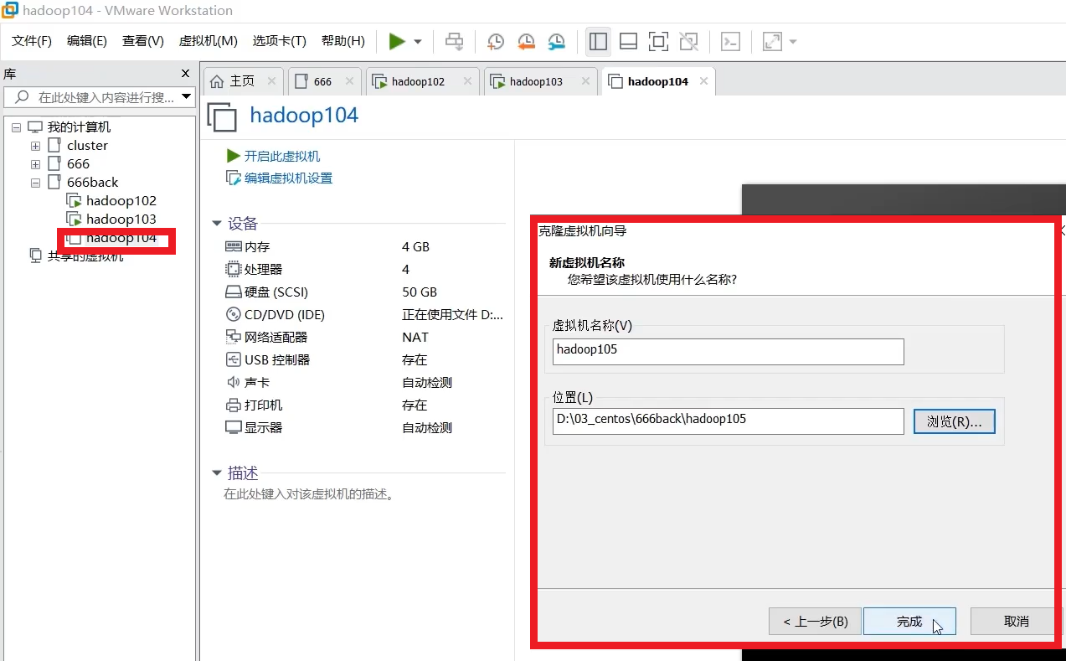Click the 显示器 device row
This screenshot has width=1066, height=661.
(x=364, y=428)
